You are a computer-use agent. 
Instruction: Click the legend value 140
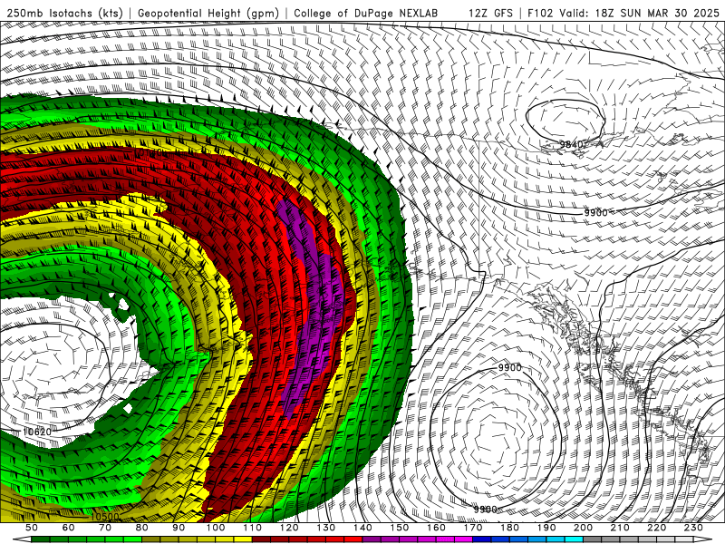[x=362, y=528]
